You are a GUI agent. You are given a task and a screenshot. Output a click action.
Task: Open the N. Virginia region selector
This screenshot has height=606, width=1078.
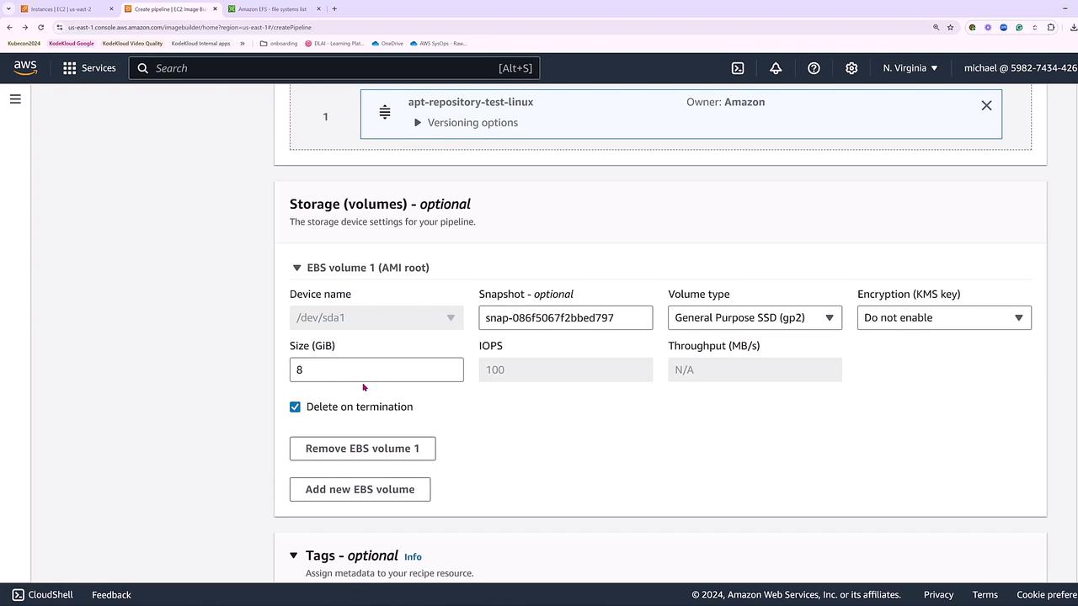[x=910, y=68]
